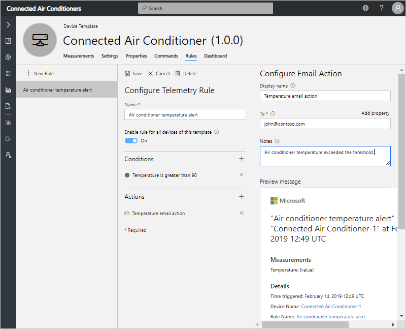Image resolution: width=406 pixels, height=329 pixels.
Task: Open the analytics icon in sidebar
Action: click(8, 90)
